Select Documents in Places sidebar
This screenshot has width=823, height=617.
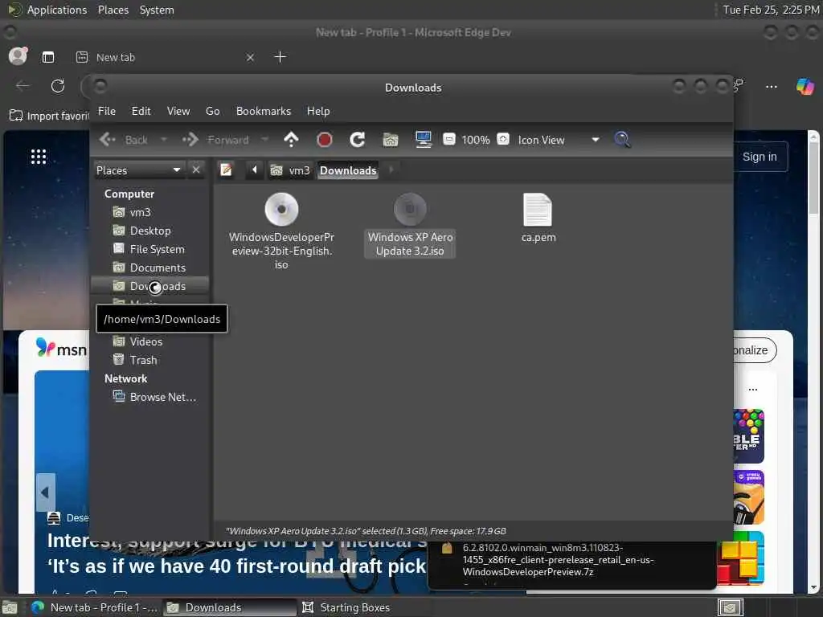[150, 268]
